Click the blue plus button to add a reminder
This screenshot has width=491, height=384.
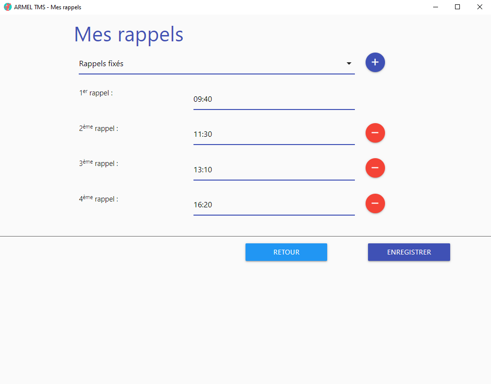pos(375,62)
